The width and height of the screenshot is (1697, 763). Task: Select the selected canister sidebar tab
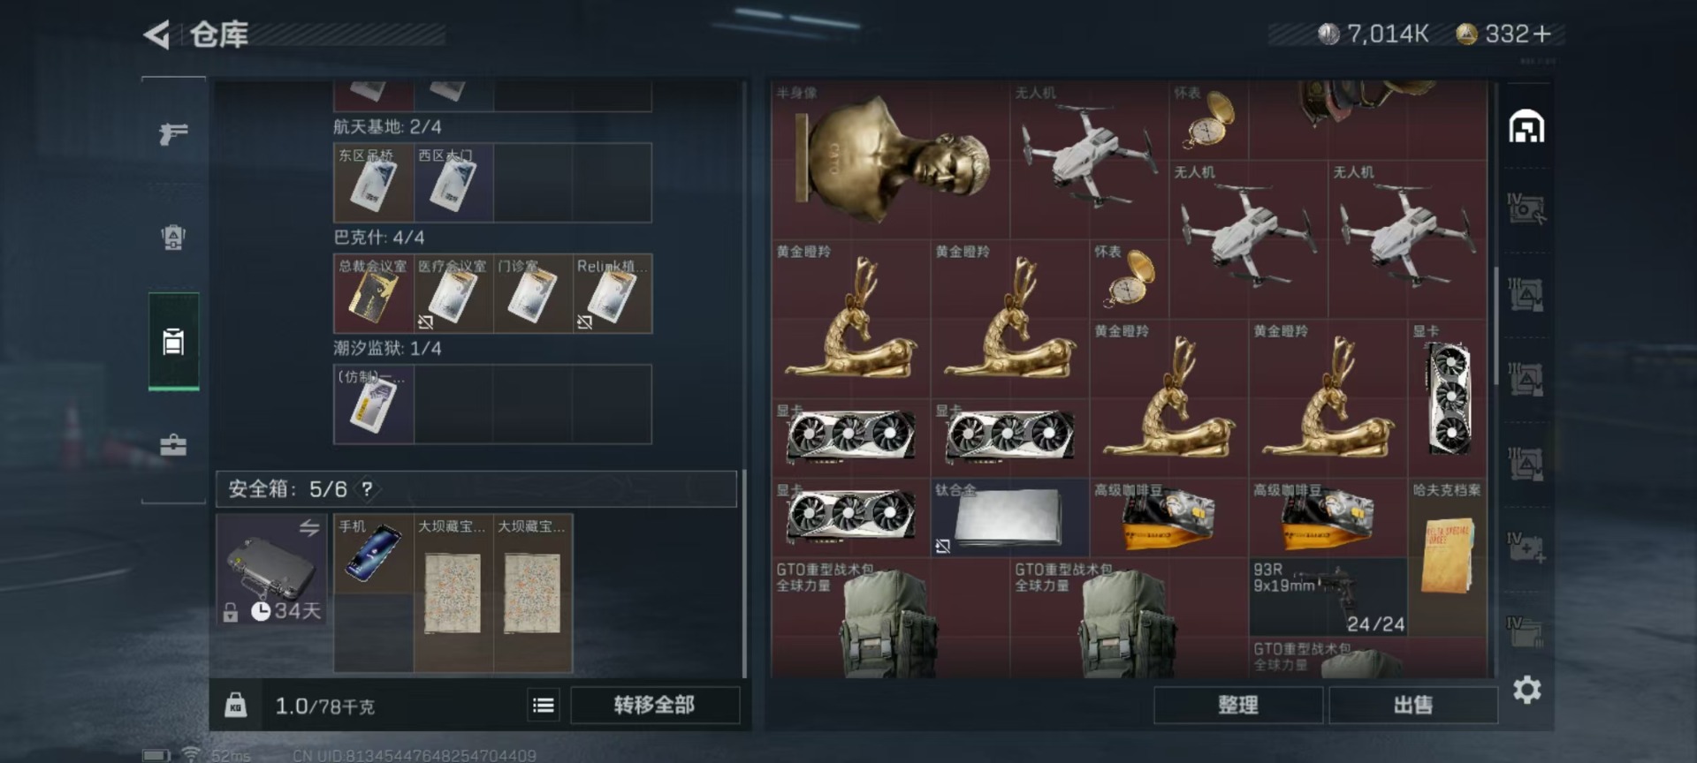pyautogui.click(x=173, y=341)
